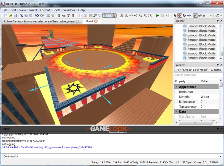Open the Advanced Objects hammer-wrench icon
This screenshot has width=224, height=166.
(x=90, y=16)
